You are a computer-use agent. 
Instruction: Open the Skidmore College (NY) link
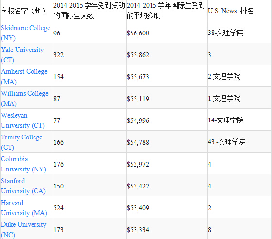point(25,33)
